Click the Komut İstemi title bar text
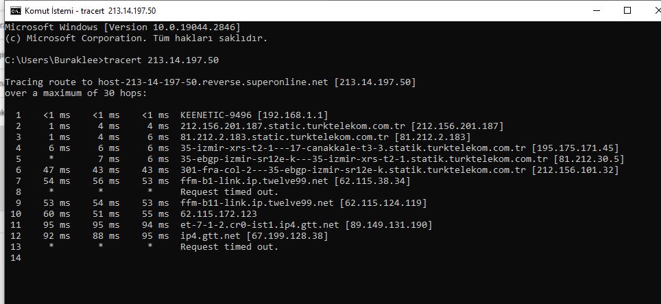 [91, 11]
